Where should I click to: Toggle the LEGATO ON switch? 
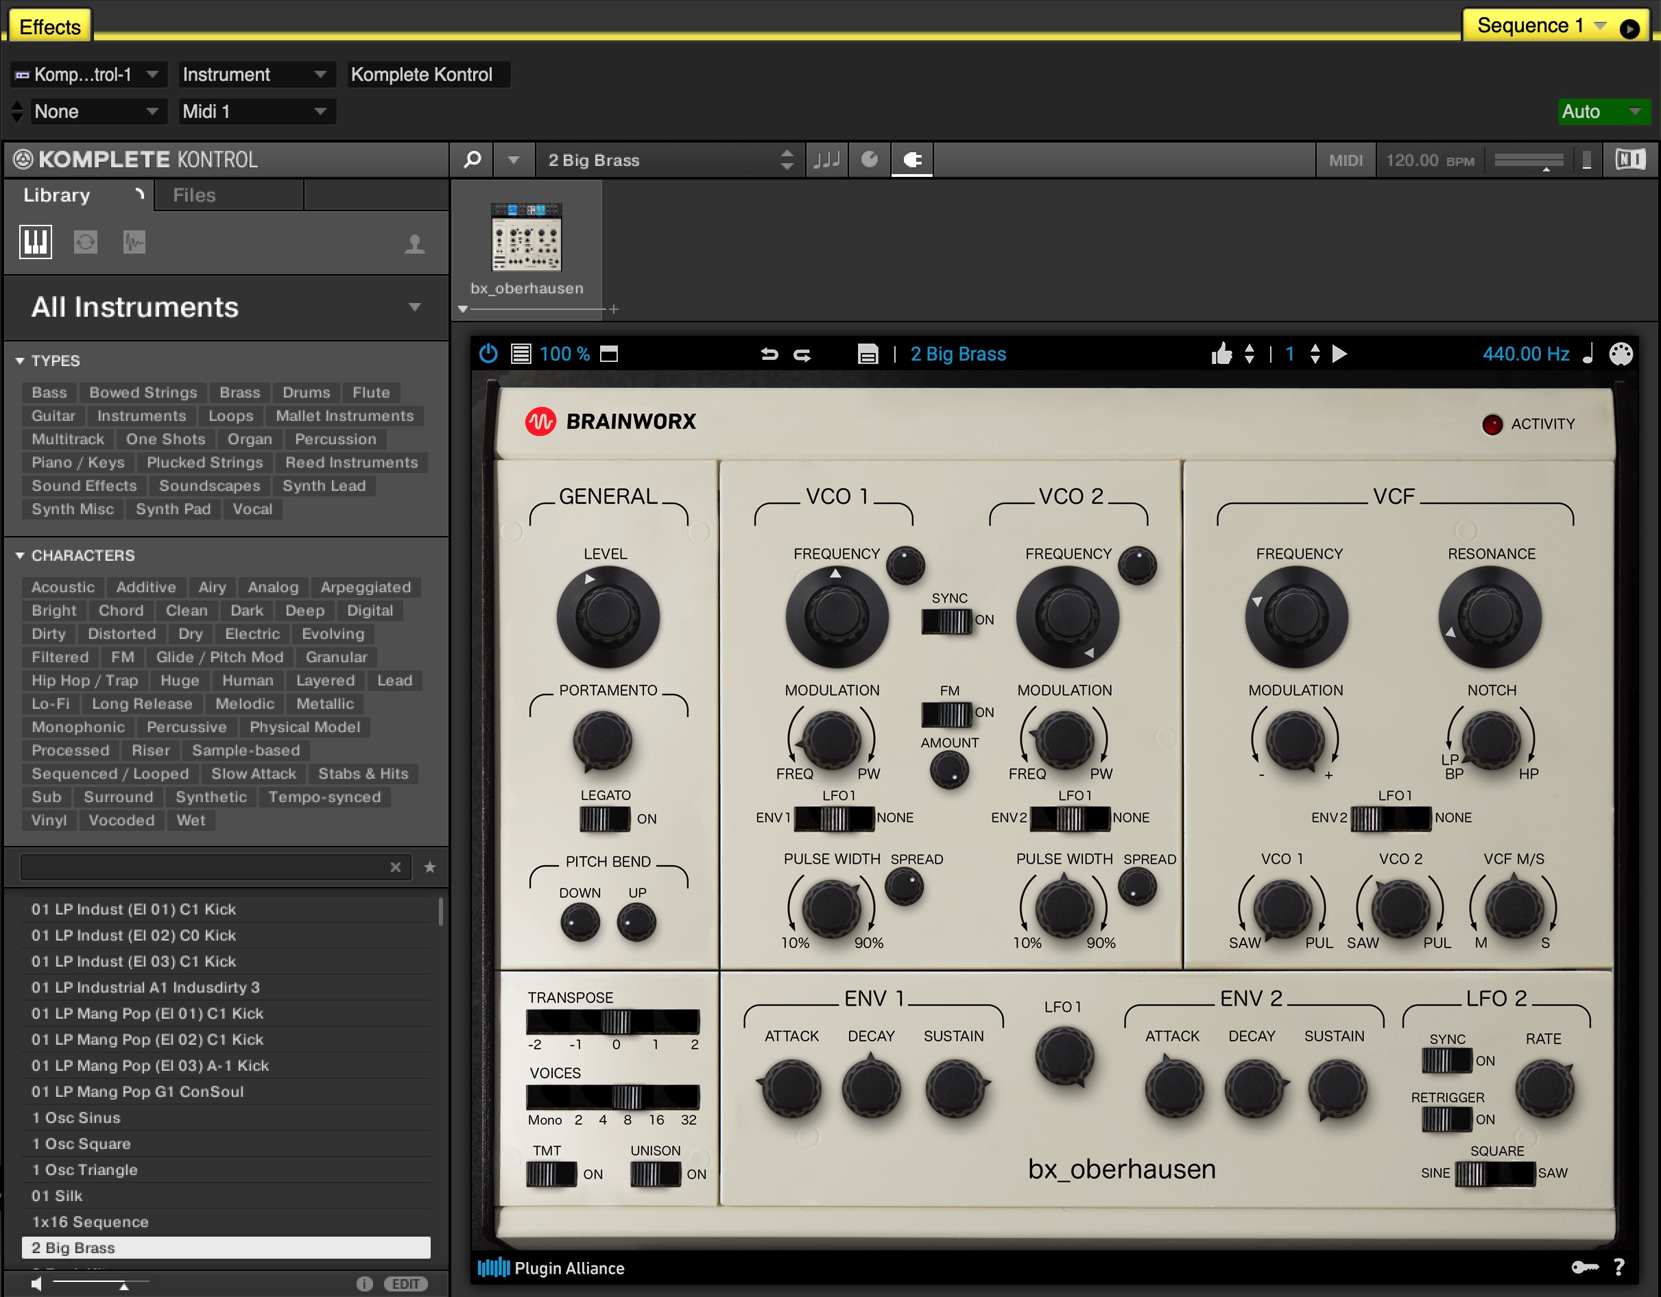click(x=605, y=819)
